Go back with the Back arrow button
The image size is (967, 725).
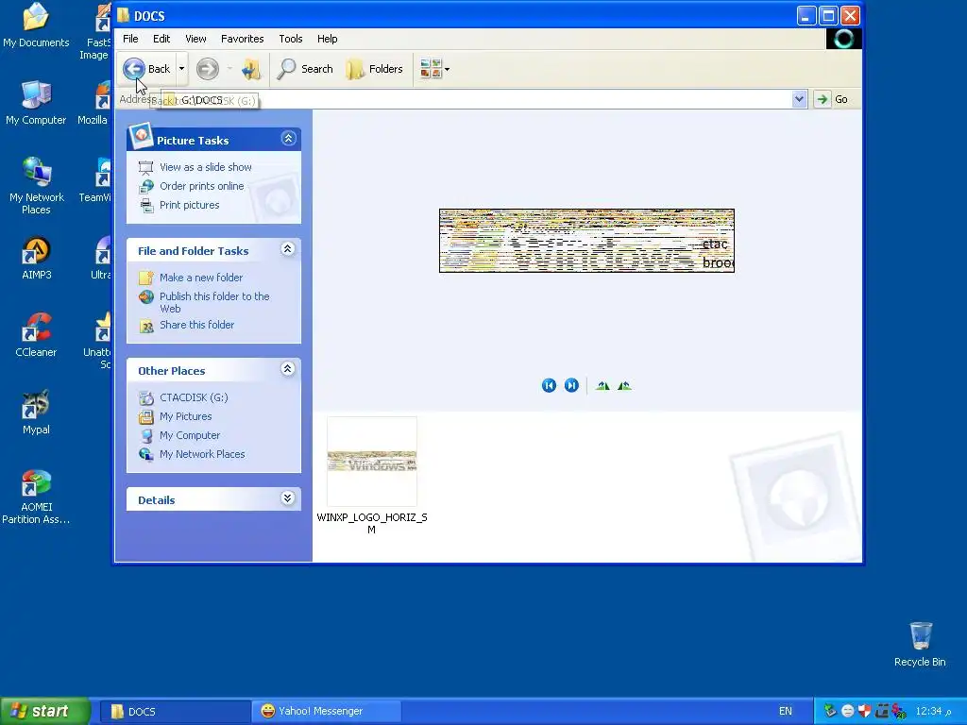pyautogui.click(x=146, y=69)
